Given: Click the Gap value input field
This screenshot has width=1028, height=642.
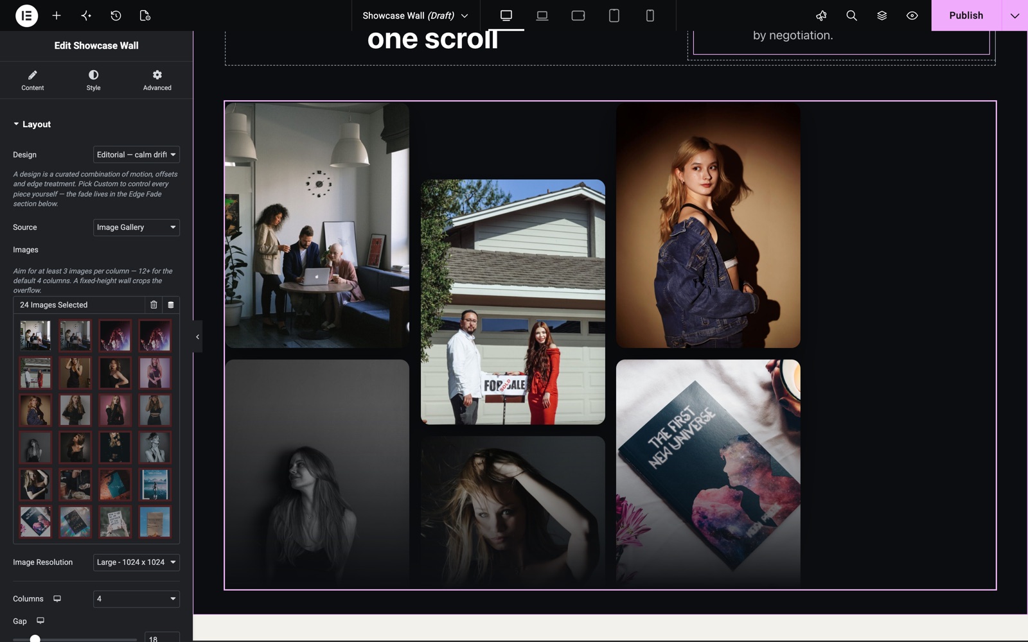Looking at the screenshot, I should click(x=162, y=638).
